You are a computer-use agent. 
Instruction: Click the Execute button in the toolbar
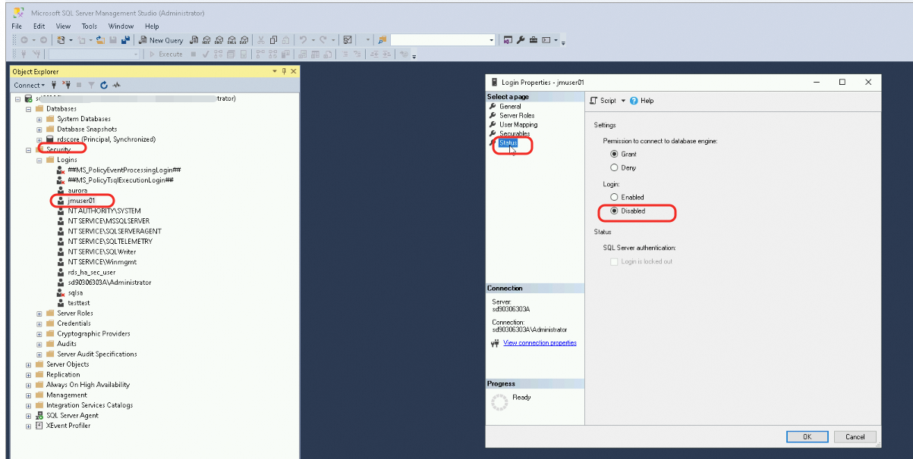pos(165,54)
